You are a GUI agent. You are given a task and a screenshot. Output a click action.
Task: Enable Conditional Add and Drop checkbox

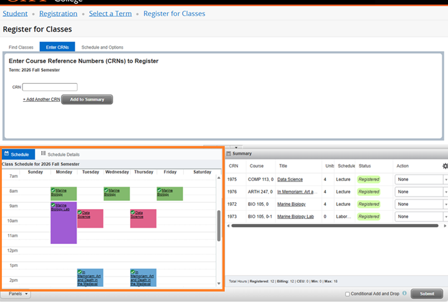point(348,294)
